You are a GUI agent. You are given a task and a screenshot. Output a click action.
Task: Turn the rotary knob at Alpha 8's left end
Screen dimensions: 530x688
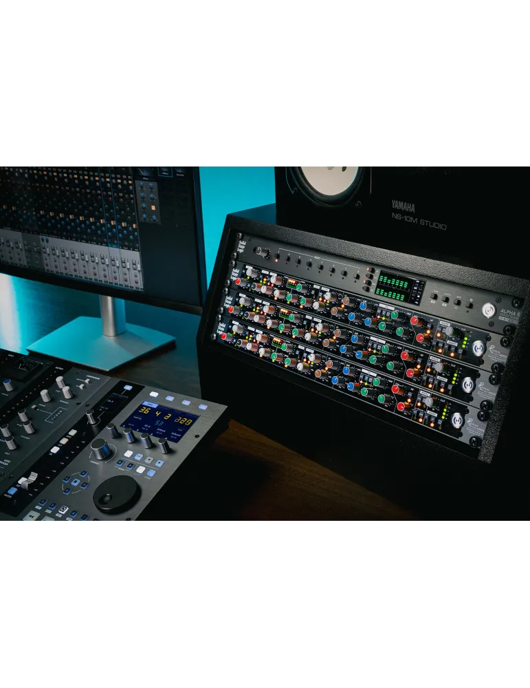(x=263, y=252)
